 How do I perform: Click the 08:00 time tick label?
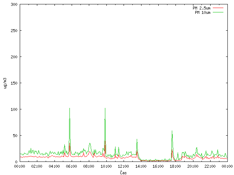coord(89,166)
